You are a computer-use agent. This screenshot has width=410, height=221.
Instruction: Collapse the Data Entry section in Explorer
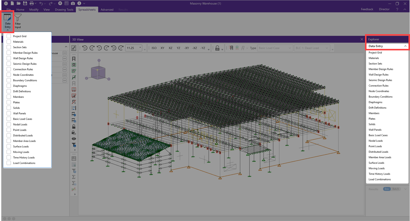click(x=405, y=46)
